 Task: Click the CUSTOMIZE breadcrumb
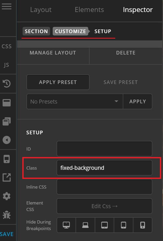click(70, 31)
